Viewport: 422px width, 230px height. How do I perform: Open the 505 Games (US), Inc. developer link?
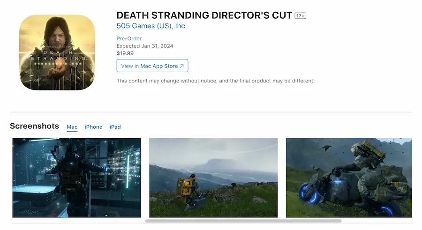pyautogui.click(x=151, y=26)
